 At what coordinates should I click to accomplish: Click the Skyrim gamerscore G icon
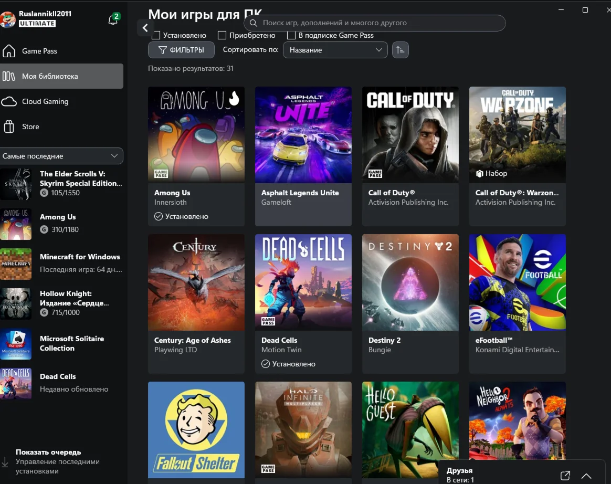click(44, 193)
